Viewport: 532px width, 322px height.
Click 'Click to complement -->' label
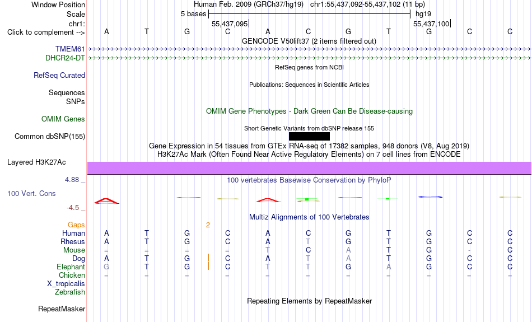click(x=46, y=32)
